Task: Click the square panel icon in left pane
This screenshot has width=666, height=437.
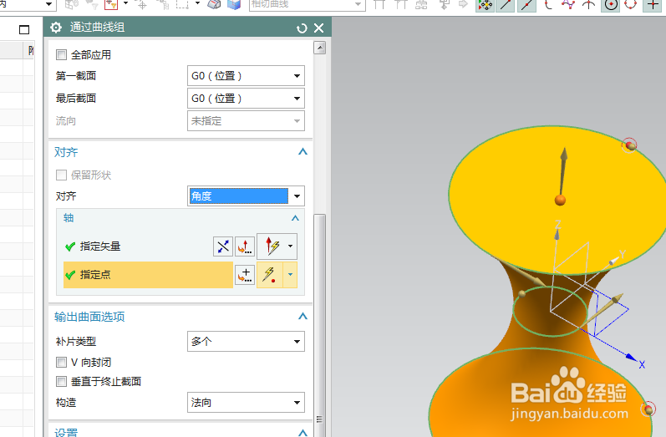Action: pyautogui.click(x=24, y=30)
